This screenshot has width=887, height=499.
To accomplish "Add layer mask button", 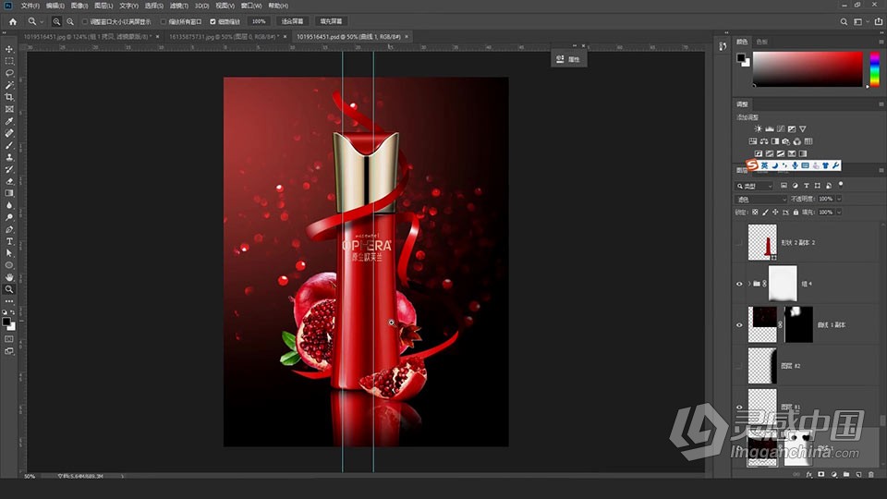I will click(x=821, y=475).
